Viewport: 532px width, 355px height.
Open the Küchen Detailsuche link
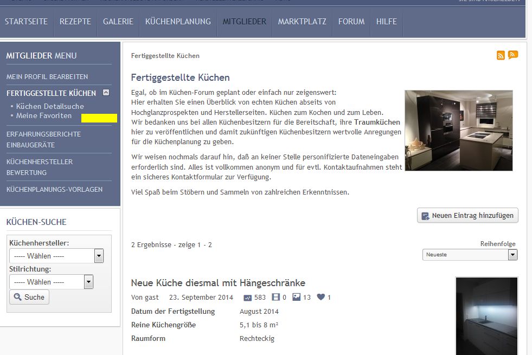pyautogui.click(x=50, y=106)
